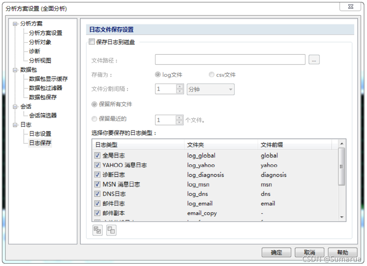The height and width of the screenshot is (266, 367).
Task: Select 诊断 in the tree
Action: coord(35,51)
